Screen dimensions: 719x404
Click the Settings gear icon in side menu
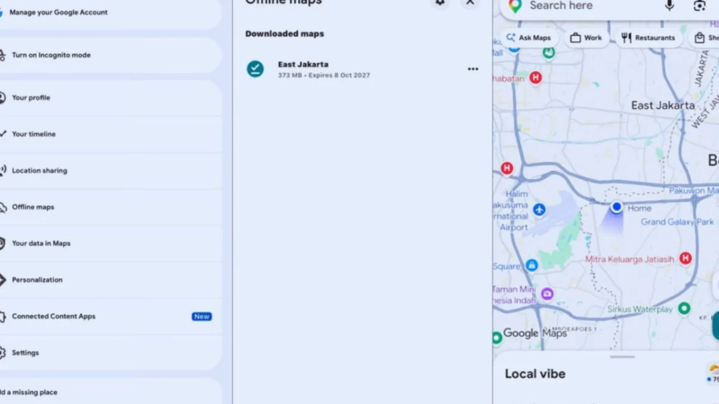(2, 353)
